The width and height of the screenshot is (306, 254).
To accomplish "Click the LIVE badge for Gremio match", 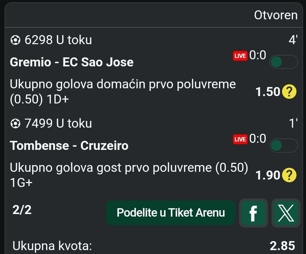I will pos(240,56).
